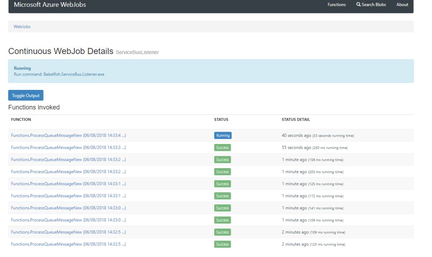Select '1 minute ago (156 ms running time)' text
This screenshot has height=257, width=432.
pos(312,159)
